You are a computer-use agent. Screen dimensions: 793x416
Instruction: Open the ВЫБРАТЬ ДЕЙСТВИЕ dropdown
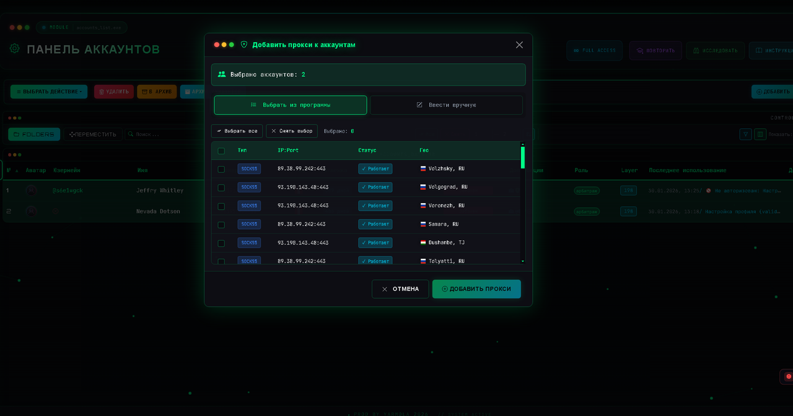pyautogui.click(x=50, y=92)
